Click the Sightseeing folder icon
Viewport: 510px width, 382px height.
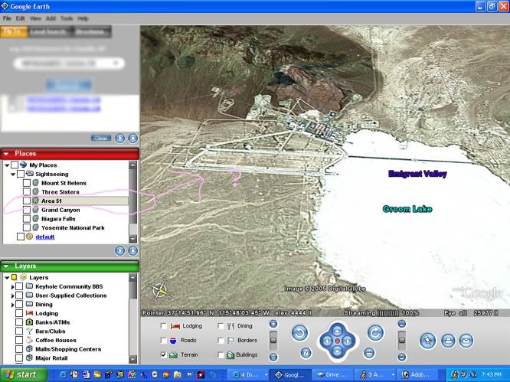pos(30,174)
